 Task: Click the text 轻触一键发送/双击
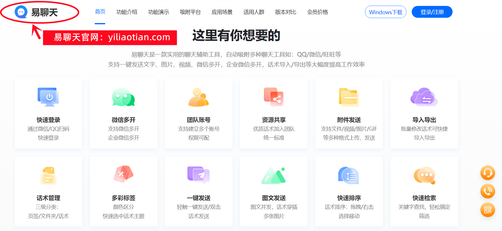199,207
